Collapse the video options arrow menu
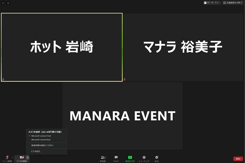Viewport: 245px width, 163px height. tap(28, 157)
